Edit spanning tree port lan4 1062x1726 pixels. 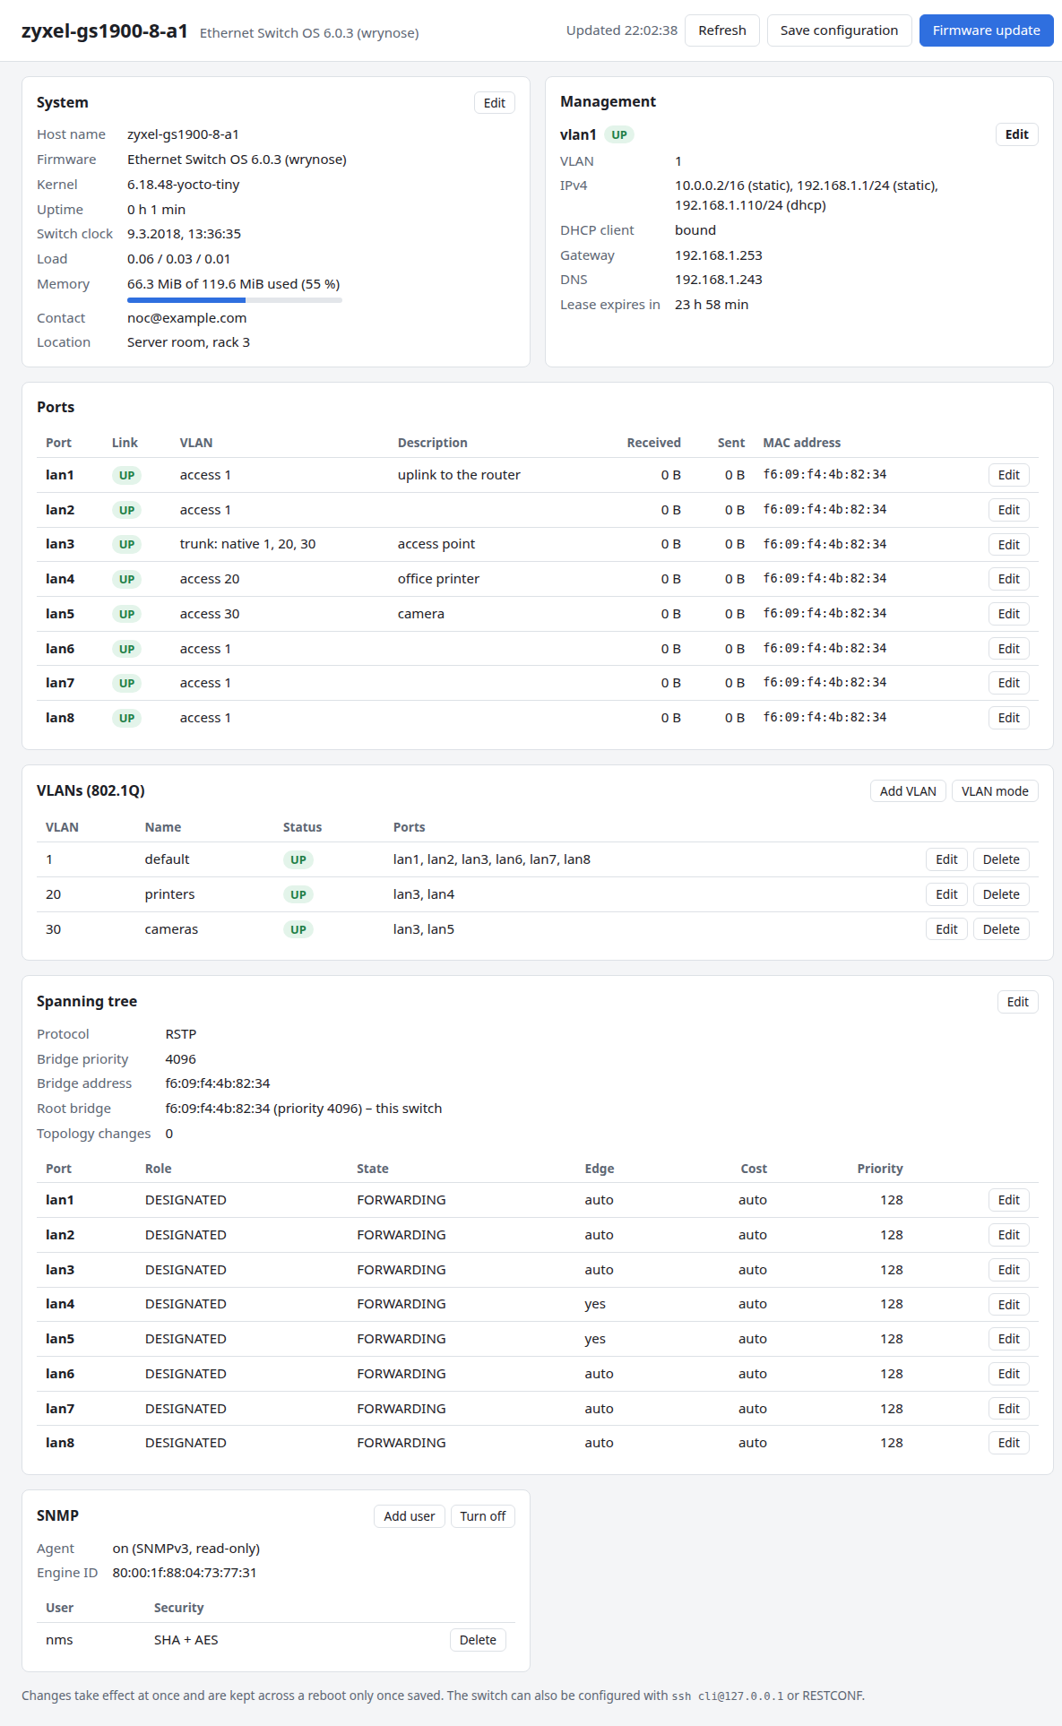coord(1008,1305)
